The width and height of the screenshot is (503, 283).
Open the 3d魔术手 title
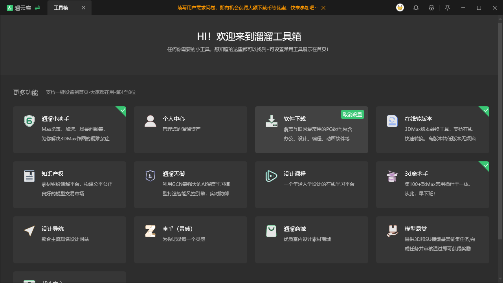pyautogui.click(x=417, y=174)
